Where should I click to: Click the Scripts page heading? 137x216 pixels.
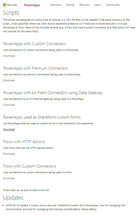coord(11,13)
